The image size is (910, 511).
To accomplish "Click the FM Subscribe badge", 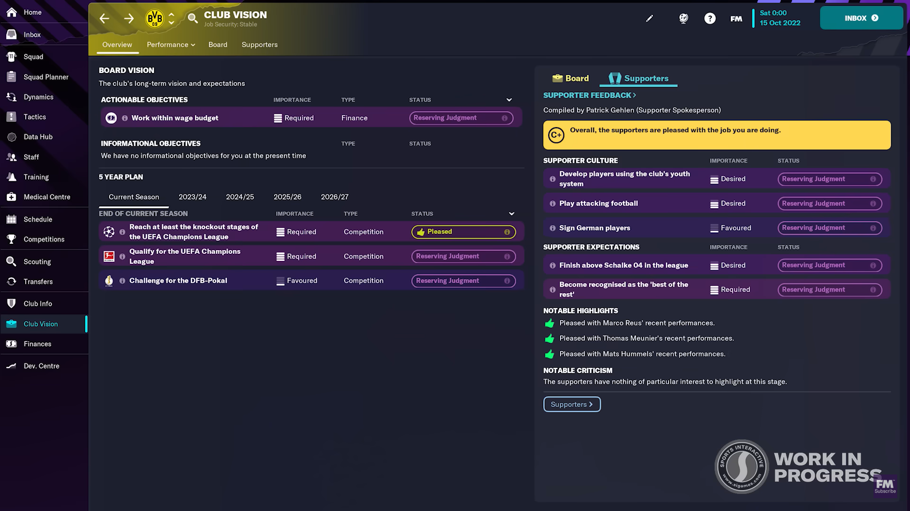I will click(x=885, y=485).
